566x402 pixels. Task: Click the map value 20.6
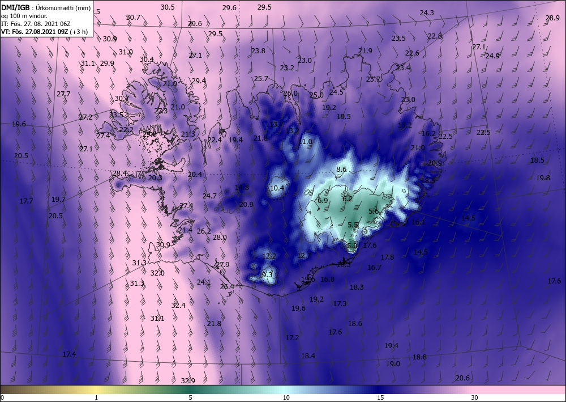pos(462,378)
